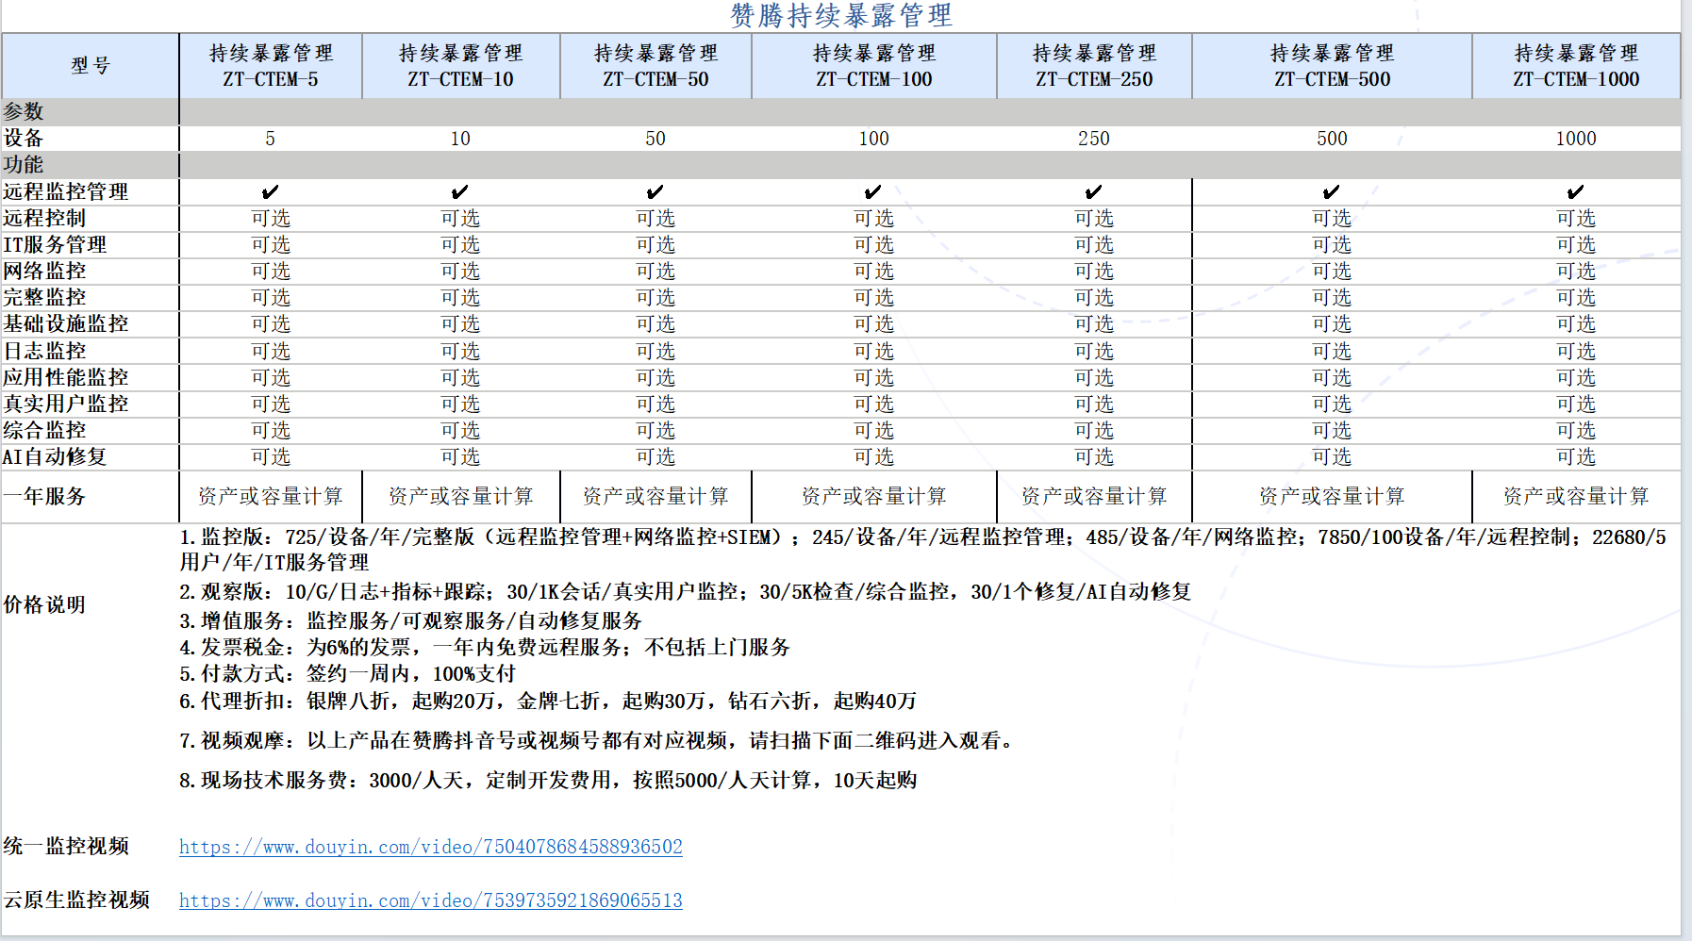
Task: Select the 一年服务 row label
Action: pyautogui.click(x=44, y=496)
